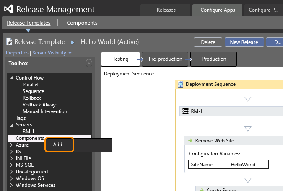Click the drop triangle below Remove Web Site
Viewport: 283px width, 191px height.
[x=248, y=181]
